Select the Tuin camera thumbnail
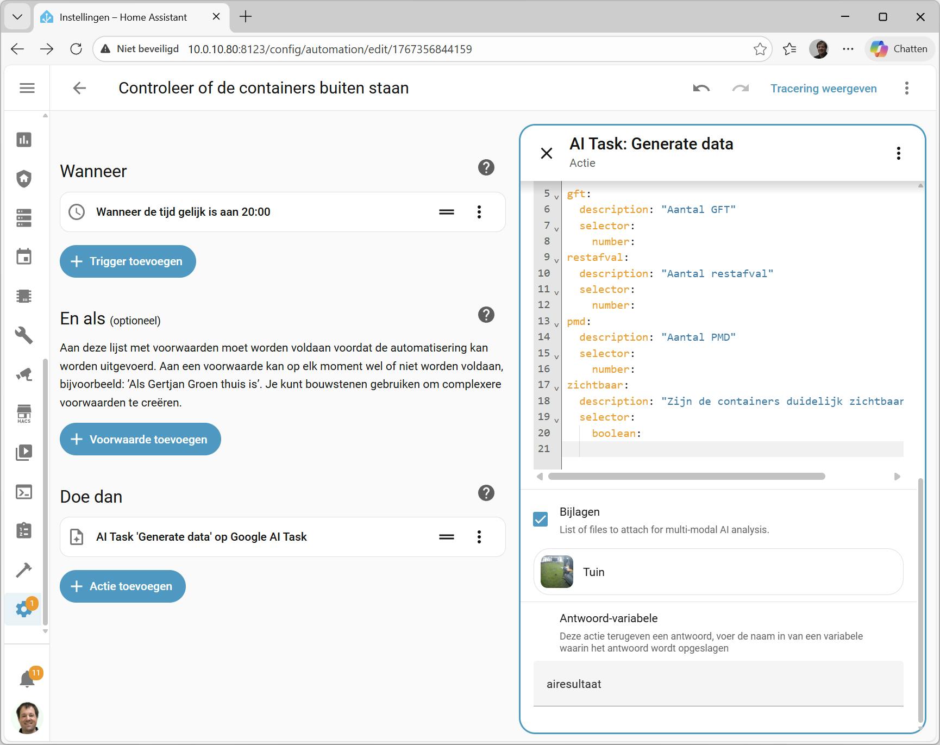This screenshot has height=745, width=940. point(557,572)
